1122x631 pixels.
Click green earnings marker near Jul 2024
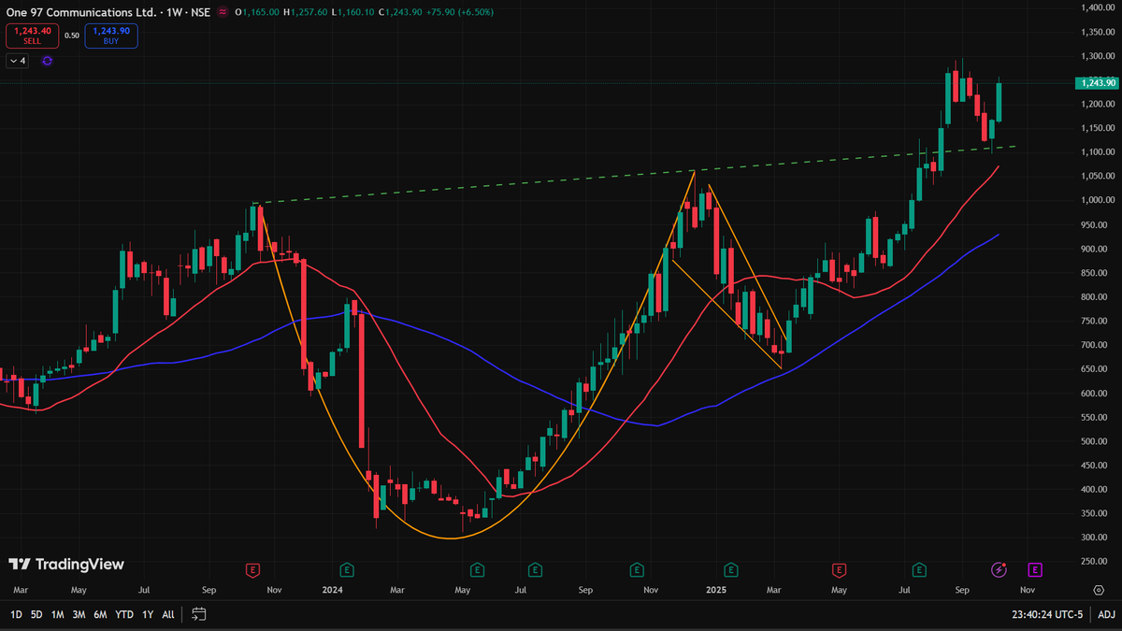pyautogui.click(x=535, y=569)
